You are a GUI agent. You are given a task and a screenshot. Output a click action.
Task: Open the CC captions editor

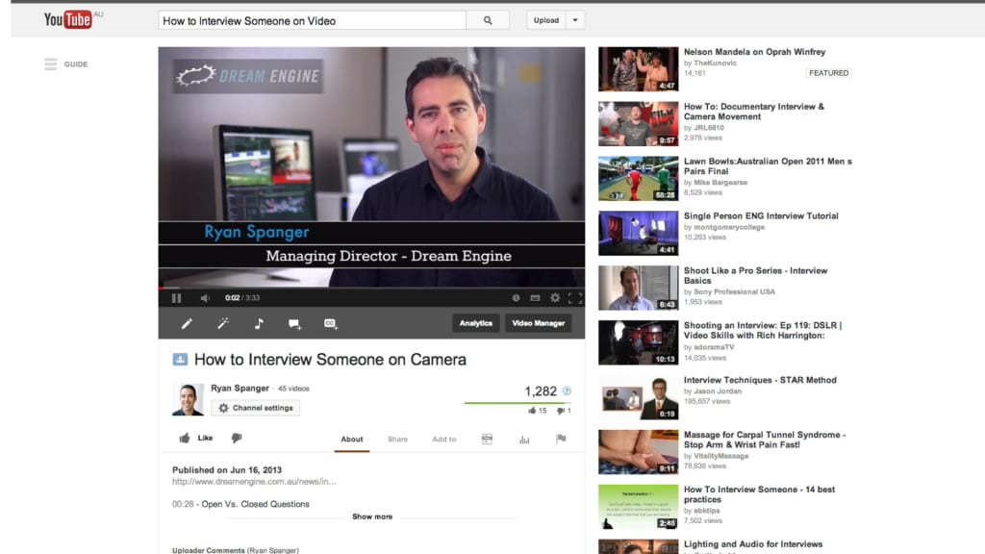click(x=331, y=323)
